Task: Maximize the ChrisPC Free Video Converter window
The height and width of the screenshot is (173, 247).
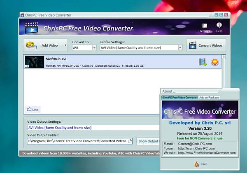Action: [x=221, y=15]
